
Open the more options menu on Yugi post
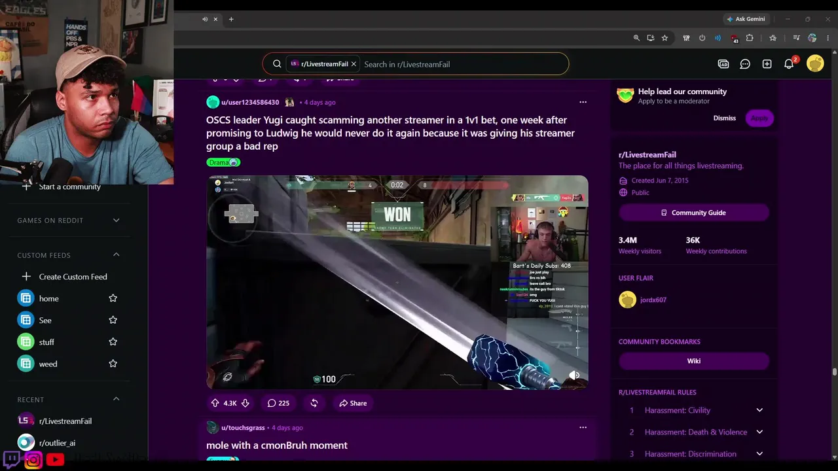click(x=583, y=102)
